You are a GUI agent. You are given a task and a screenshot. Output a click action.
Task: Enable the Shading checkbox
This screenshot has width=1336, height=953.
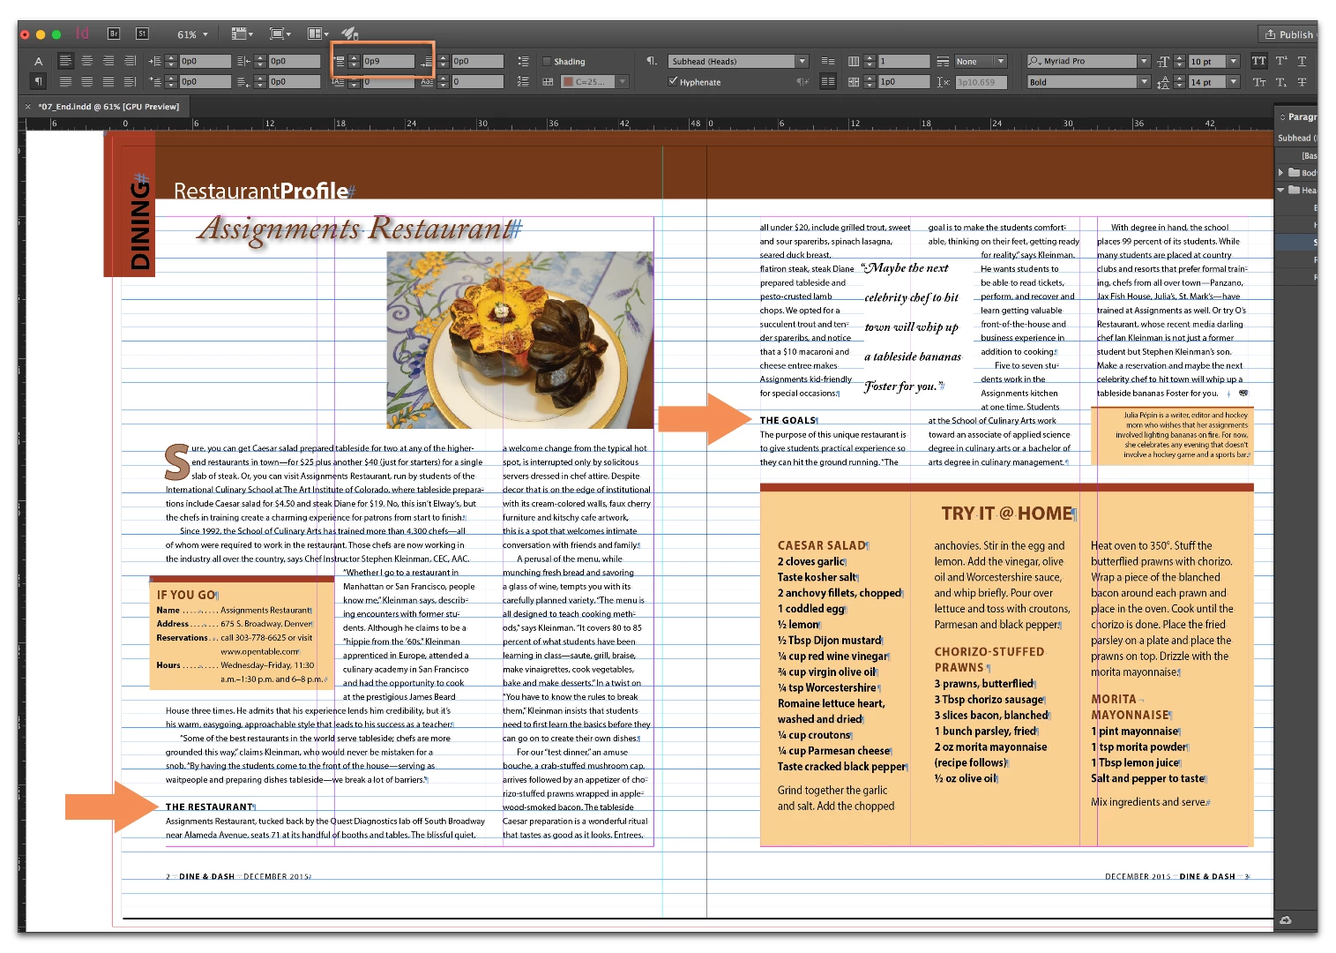(x=547, y=61)
